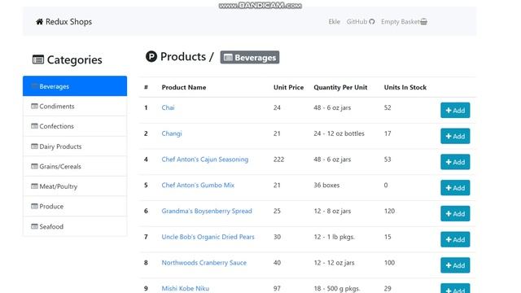The height and width of the screenshot is (293, 521).
Task: Open the Empty Basket menu
Action: point(404,22)
